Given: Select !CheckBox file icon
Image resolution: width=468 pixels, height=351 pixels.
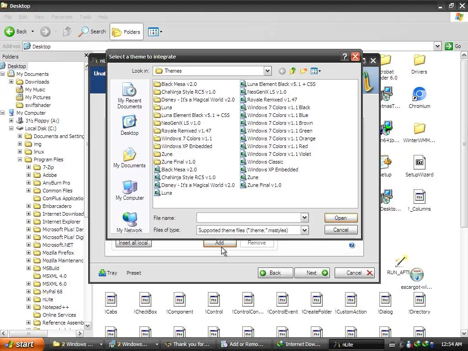Looking at the screenshot, I should pos(145,303).
